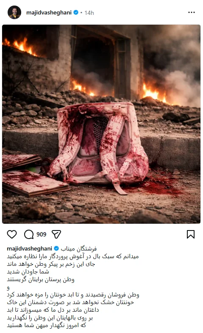The width and height of the screenshot is (203, 333).
Task: Open comments via the speech bubble icon
Action: click(29, 234)
